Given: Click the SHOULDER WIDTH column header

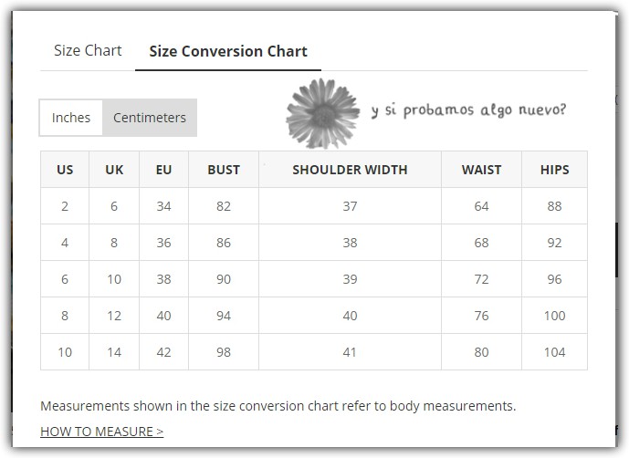Looking at the screenshot, I should tap(350, 170).
